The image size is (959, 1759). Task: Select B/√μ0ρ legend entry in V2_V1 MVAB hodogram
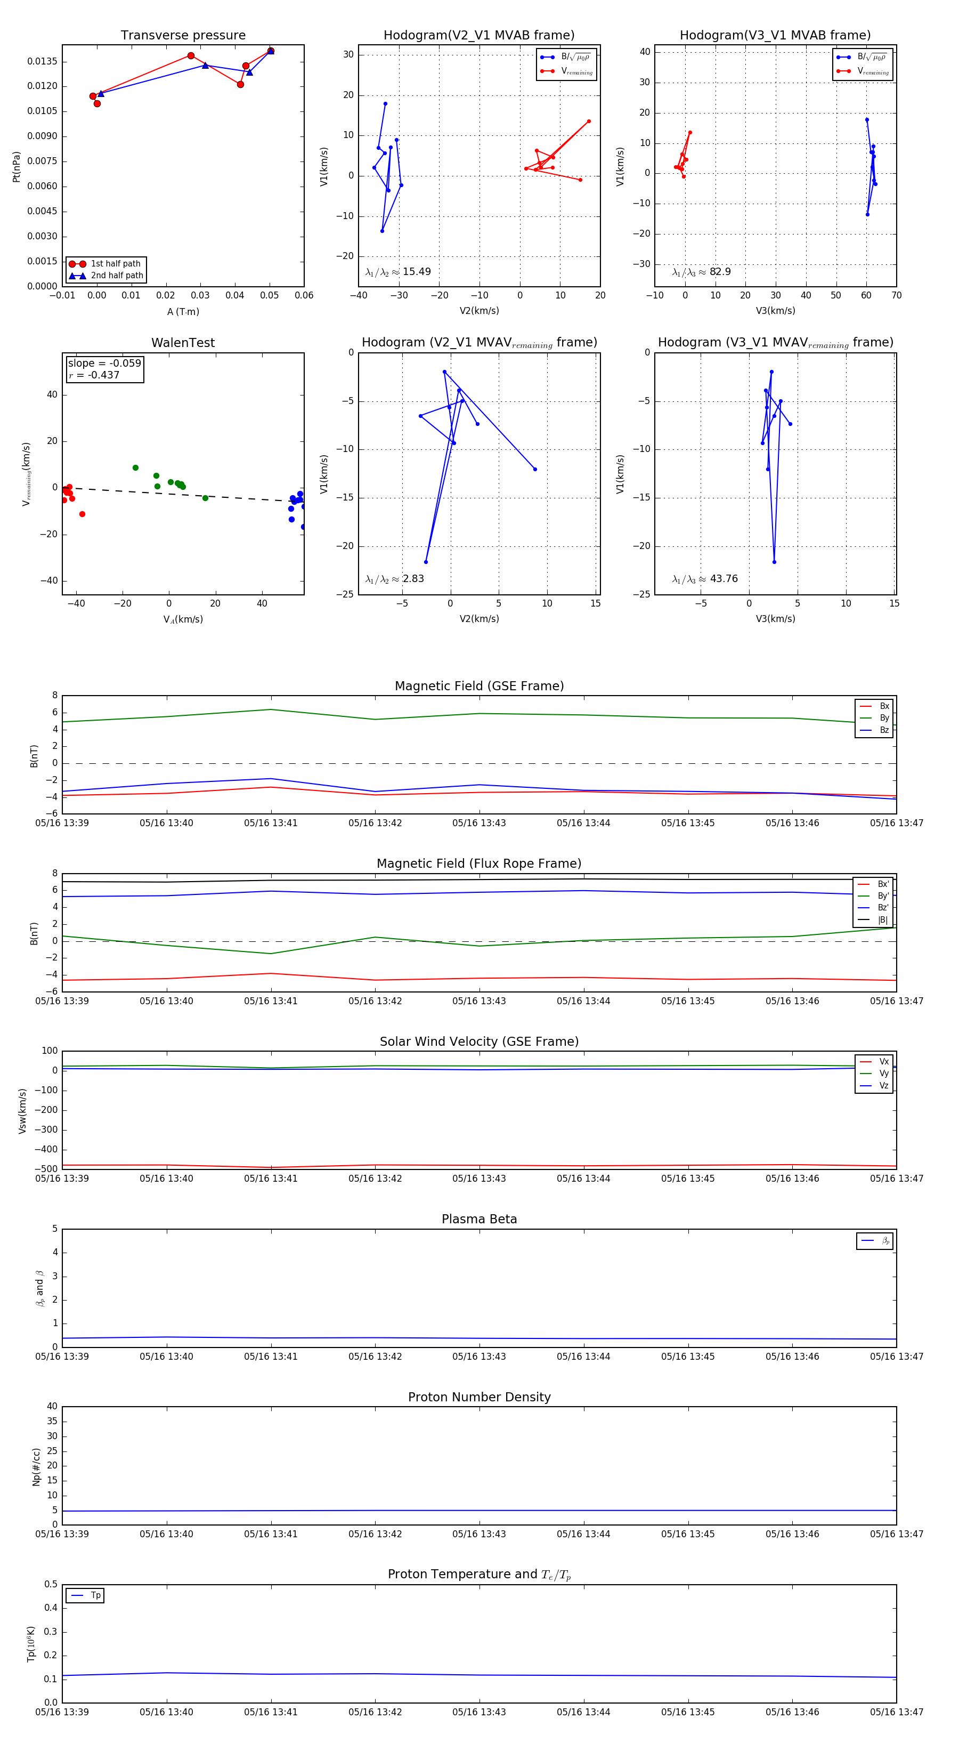(566, 58)
